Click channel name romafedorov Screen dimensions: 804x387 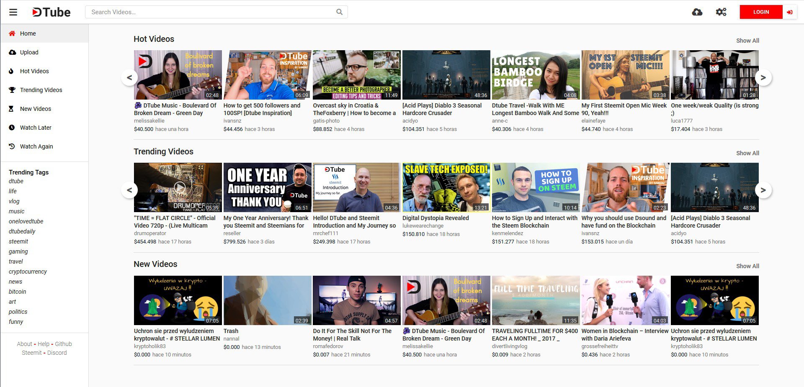(x=328, y=346)
